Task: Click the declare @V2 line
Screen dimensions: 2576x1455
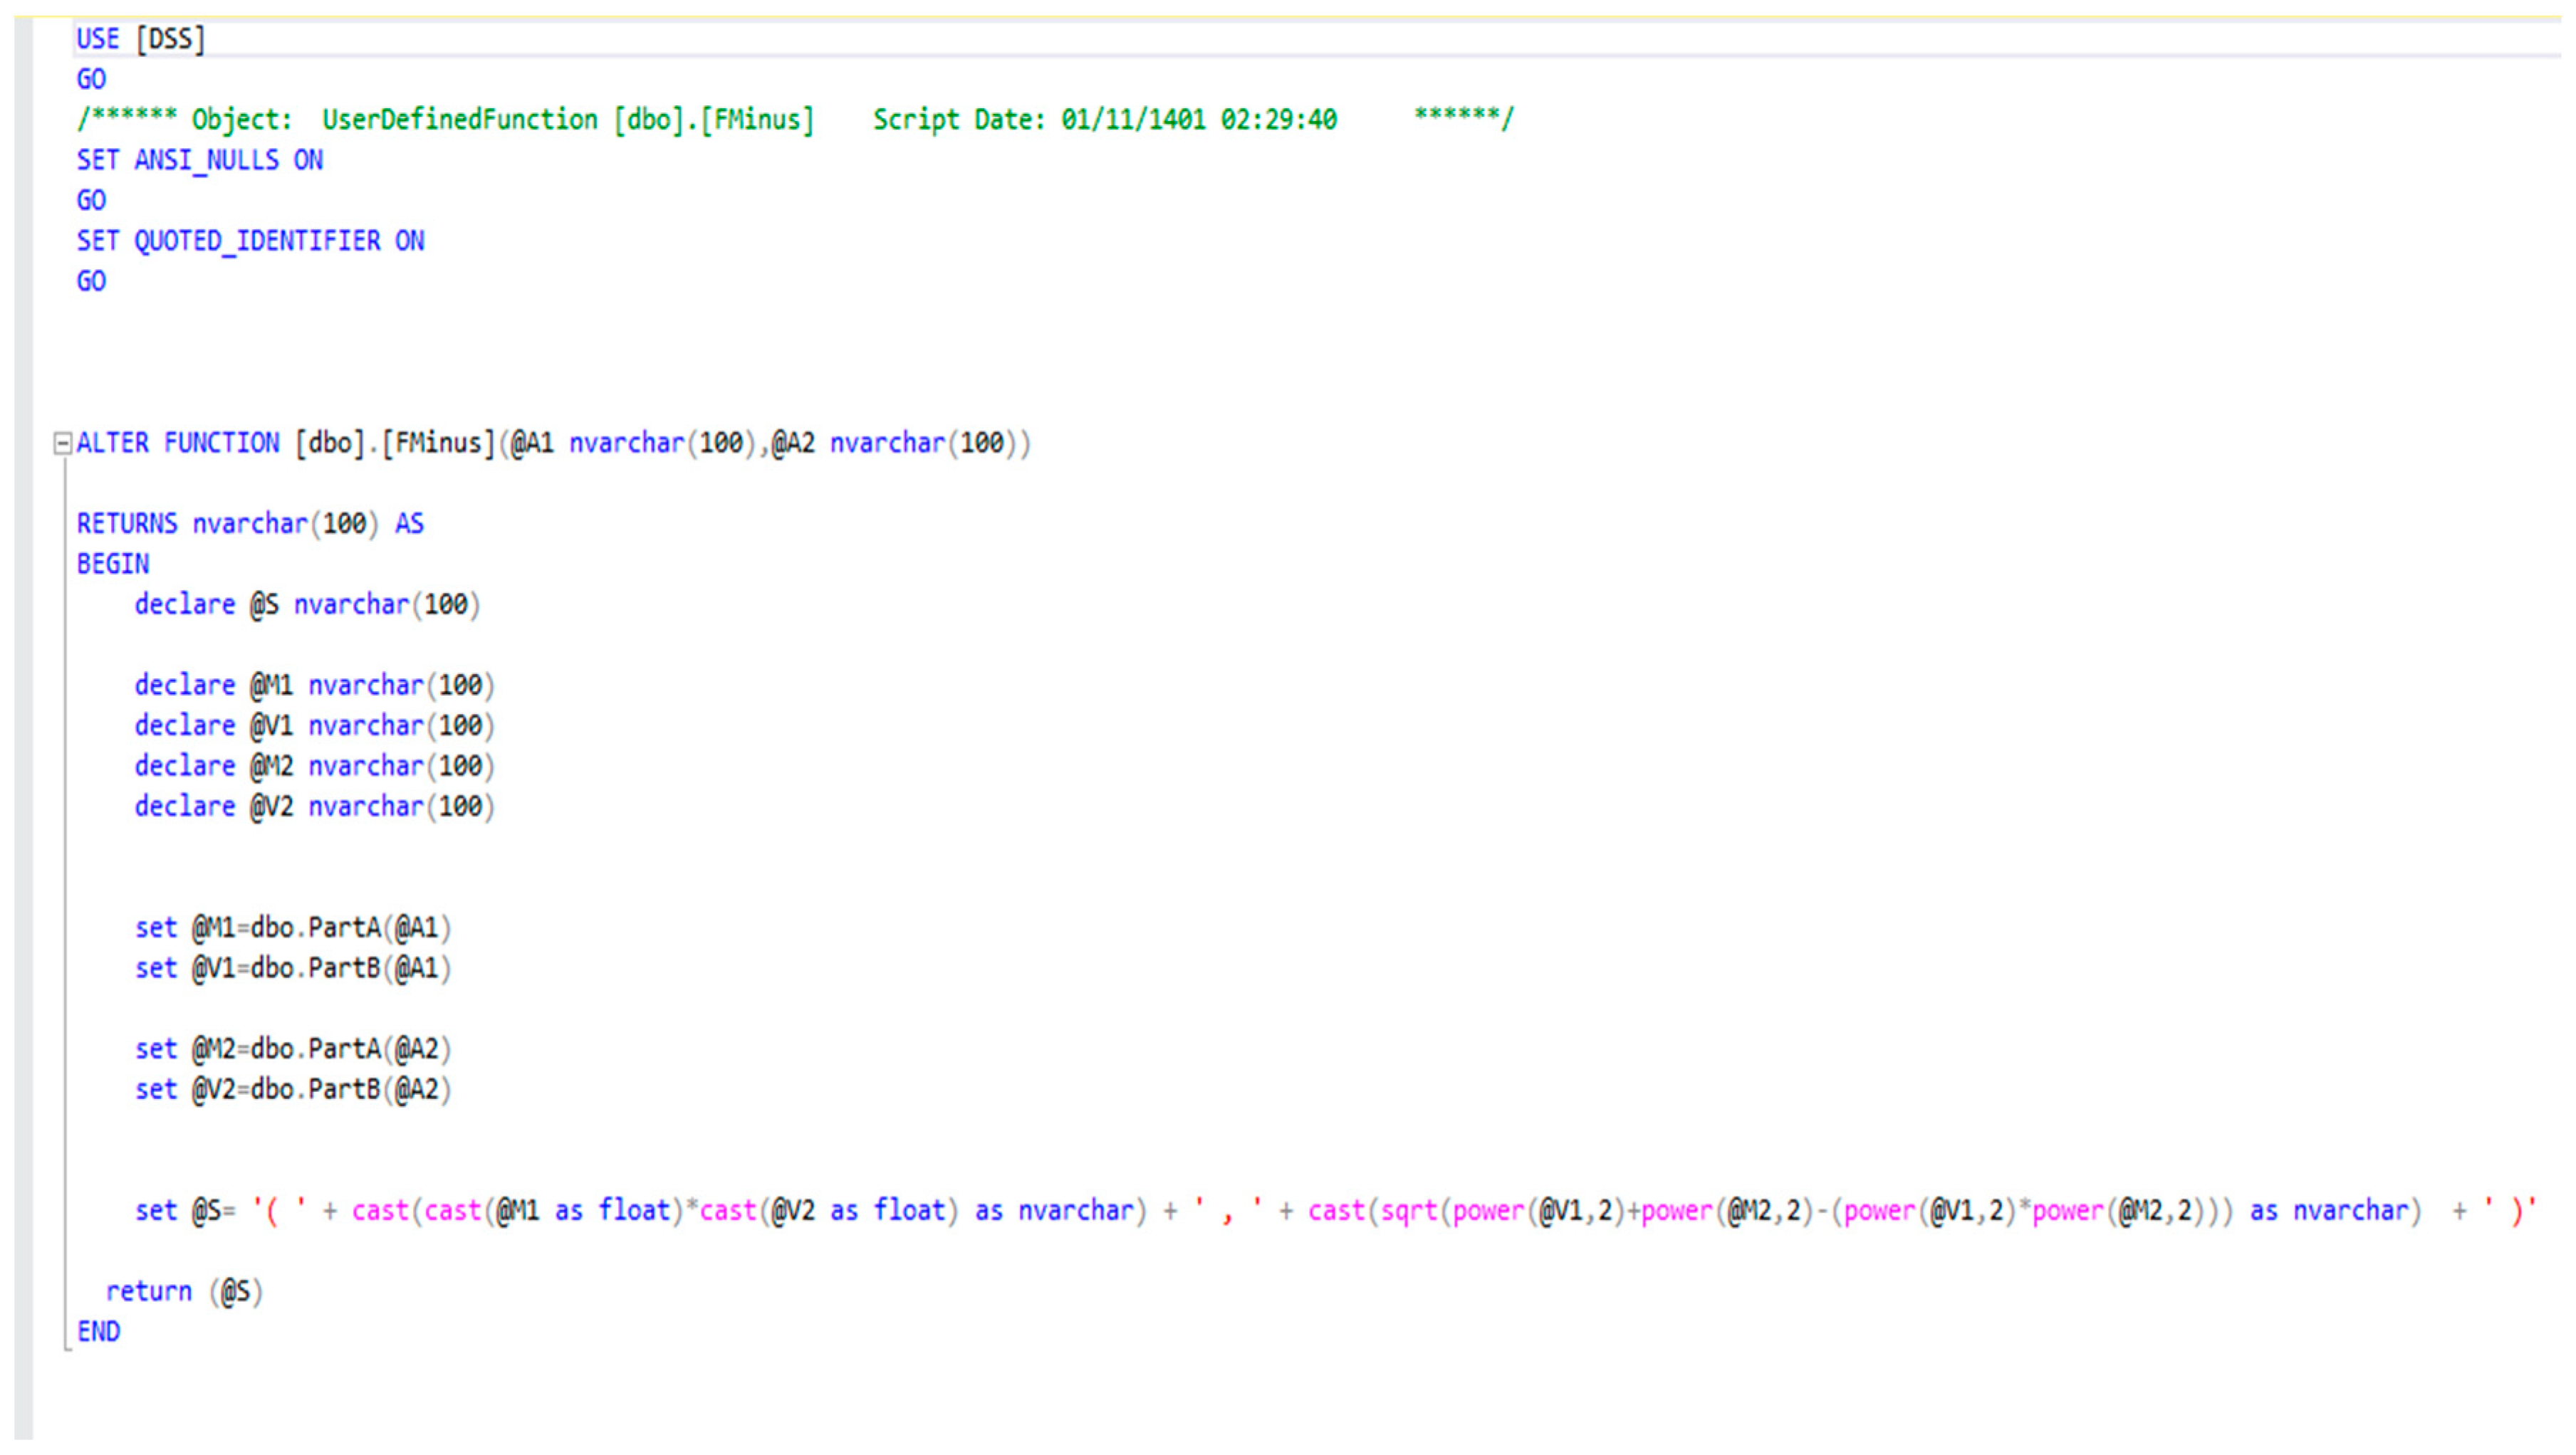Action: [x=314, y=807]
